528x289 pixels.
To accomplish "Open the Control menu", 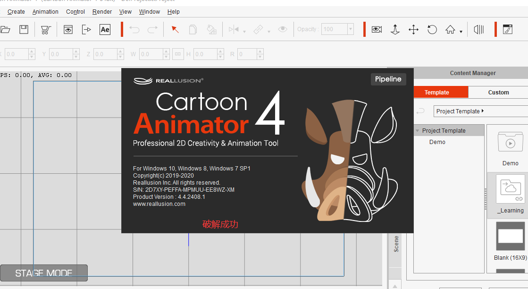I will pos(75,12).
